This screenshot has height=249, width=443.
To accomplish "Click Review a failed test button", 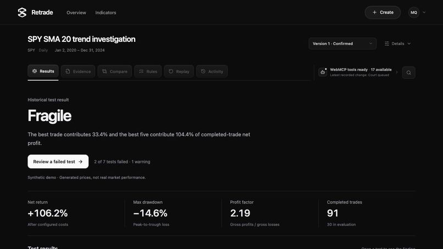I will pos(58,162).
